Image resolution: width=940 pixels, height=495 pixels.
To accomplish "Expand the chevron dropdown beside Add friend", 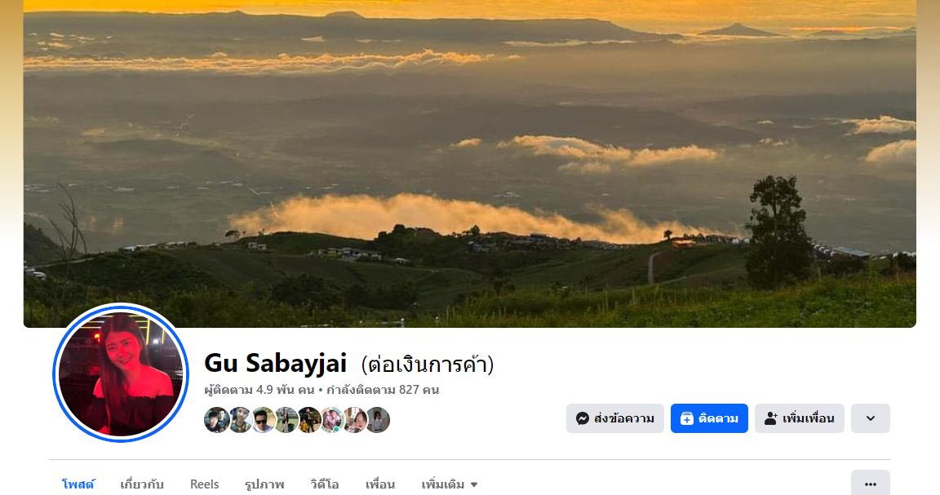I will click(871, 418).
